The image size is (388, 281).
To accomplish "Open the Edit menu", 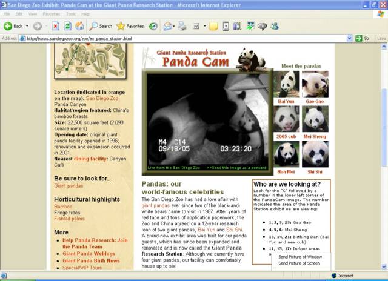I will [x=19, y=14].
